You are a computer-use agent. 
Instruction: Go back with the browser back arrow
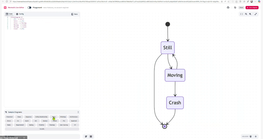point(3,2)
